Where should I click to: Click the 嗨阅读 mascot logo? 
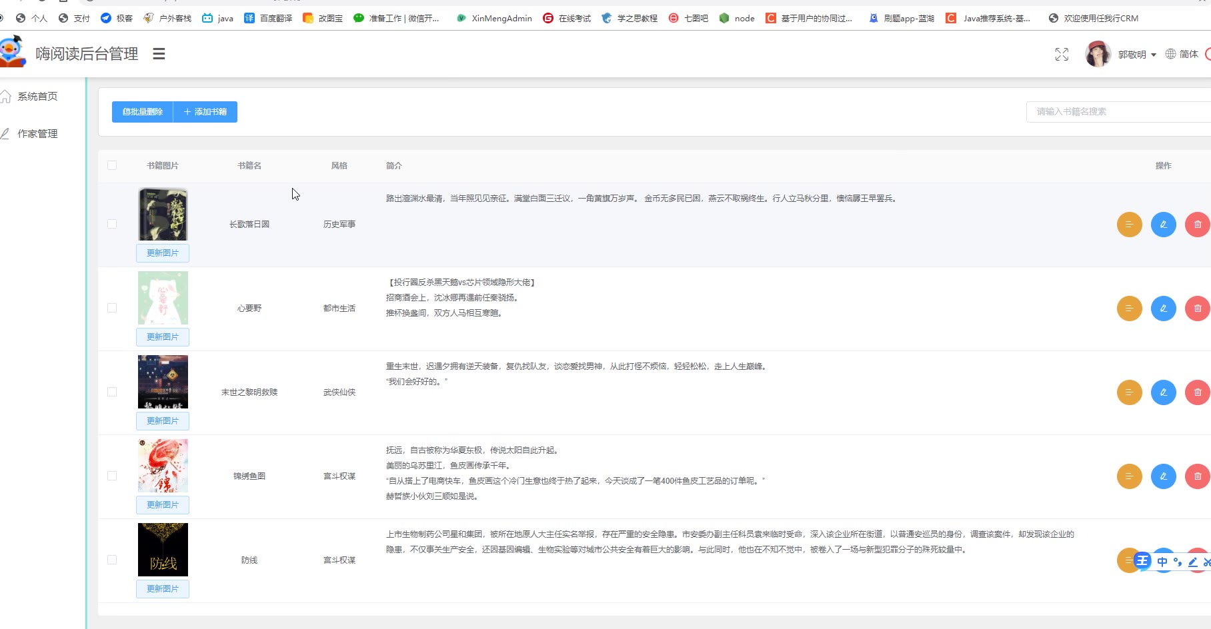click(x=12, y=52)
